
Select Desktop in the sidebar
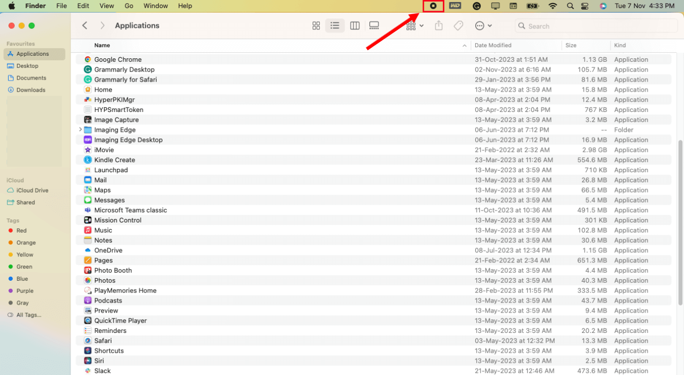pyautogui.click(x=34, y=66)
